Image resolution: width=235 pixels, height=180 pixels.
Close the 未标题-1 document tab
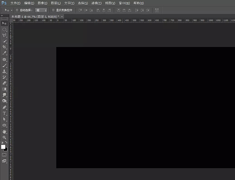[62, 17]
